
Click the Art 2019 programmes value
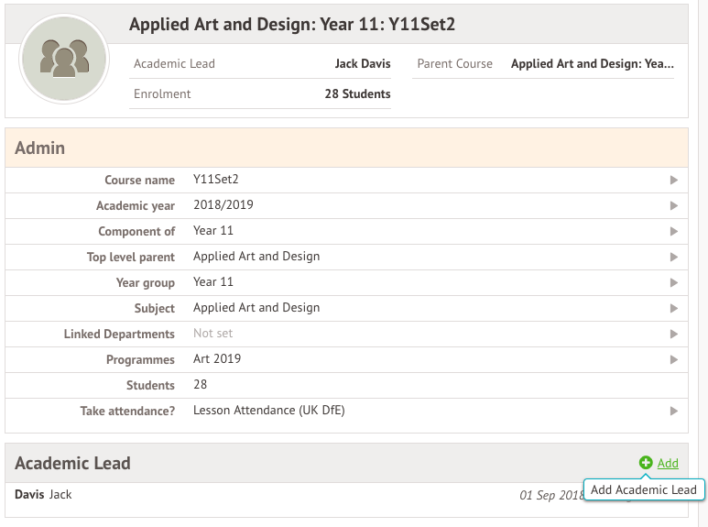[x=217, y=359]
